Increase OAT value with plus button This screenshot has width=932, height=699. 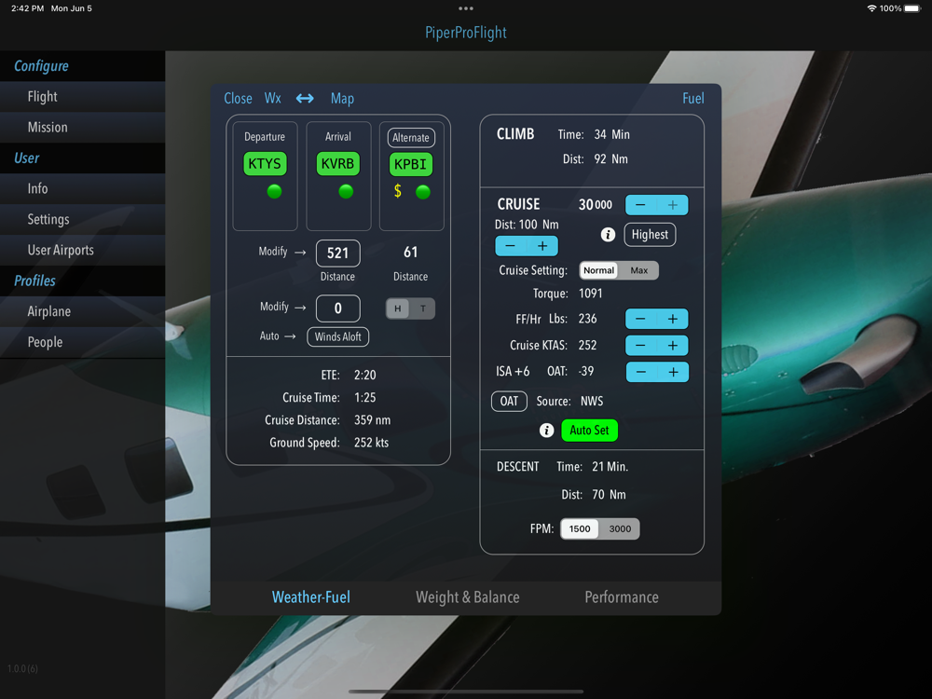[673, 372]
